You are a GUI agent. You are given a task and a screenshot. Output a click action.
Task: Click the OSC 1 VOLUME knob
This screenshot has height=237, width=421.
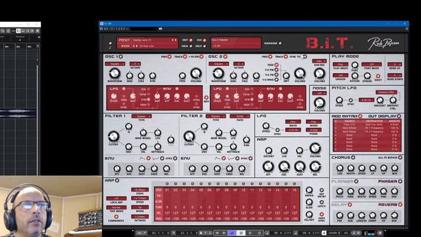click(196, 73)
